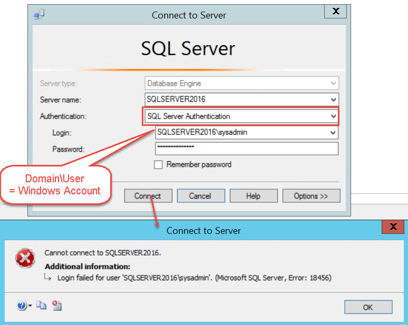Expand the Server name dropdown arrow
This screenshot has width=408, height=325.
click(x=333, y=100)
